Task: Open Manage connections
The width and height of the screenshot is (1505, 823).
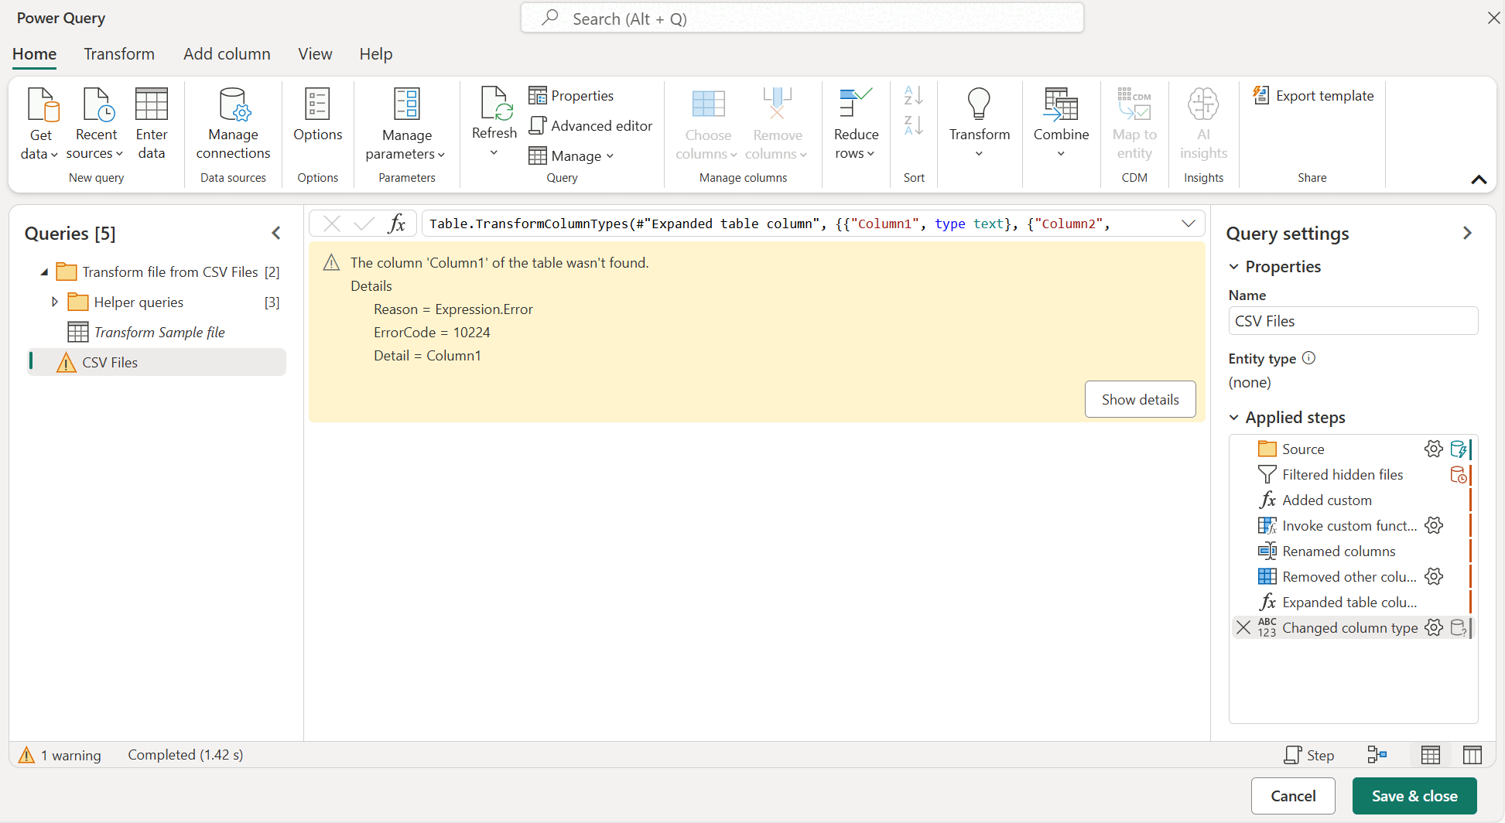Action: pos(233,124)
